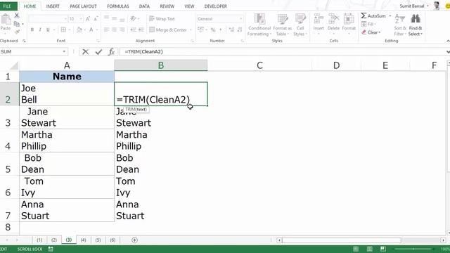Toggle Wrap Text
The image size is (450, 253).
(x=162, y=19)
